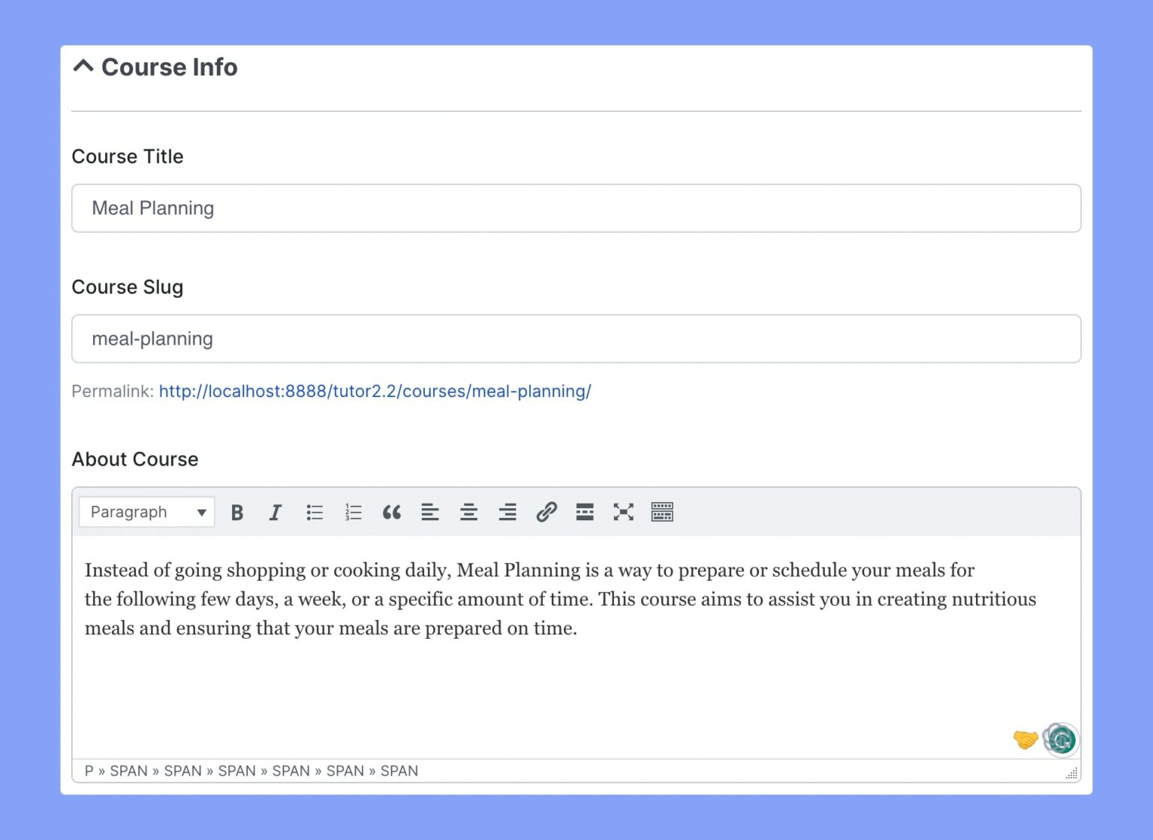Image resolution: width=1153 pixels, height=840 pixels.
Task: Add a blockquote to the description
Action: click(392, 512)
